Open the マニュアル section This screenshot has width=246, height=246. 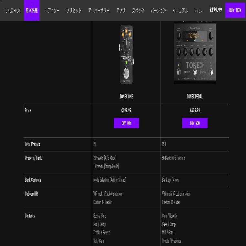180,11
